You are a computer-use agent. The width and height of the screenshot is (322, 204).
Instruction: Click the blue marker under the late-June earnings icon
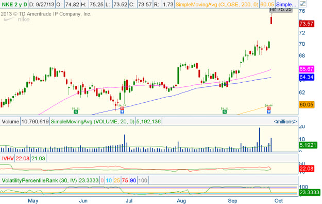122,112
